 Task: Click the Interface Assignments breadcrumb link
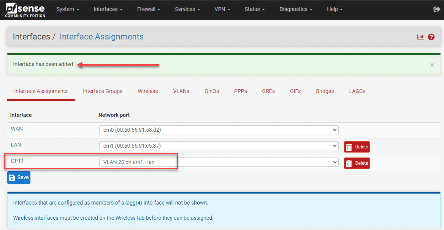coord(101,37)
